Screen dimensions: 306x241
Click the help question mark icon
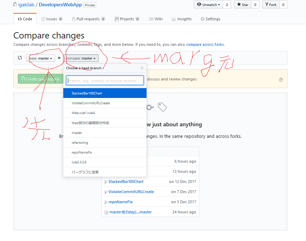[281, 80]
